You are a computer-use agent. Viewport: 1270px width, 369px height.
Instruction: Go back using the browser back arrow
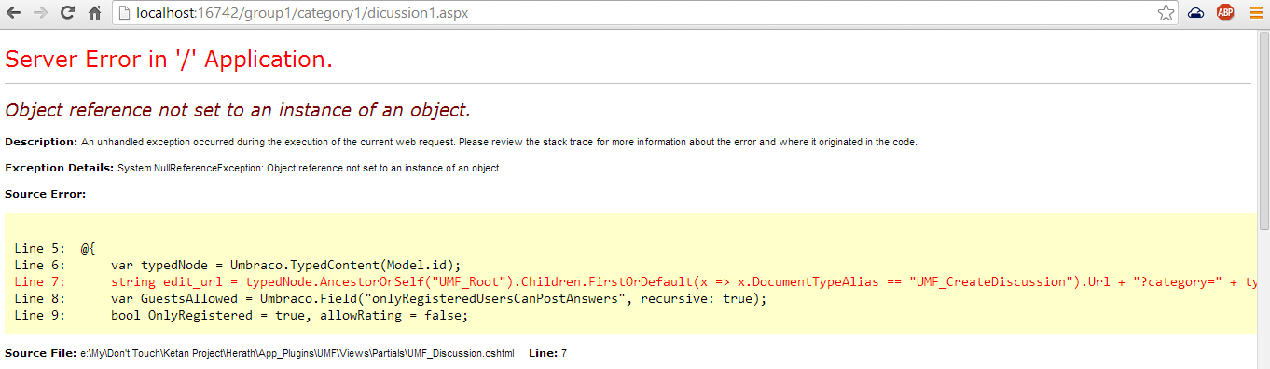click(x=14, y=13)
